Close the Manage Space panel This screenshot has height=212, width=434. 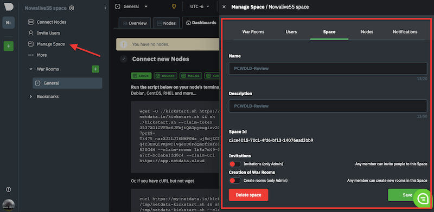[x=224, y=7]
